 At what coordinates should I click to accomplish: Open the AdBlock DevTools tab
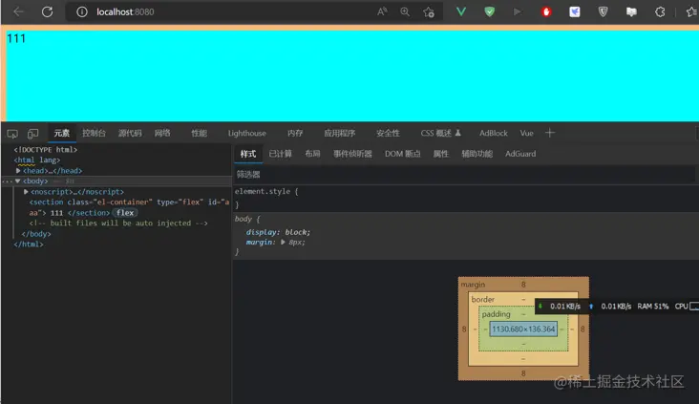coord(494,133)
